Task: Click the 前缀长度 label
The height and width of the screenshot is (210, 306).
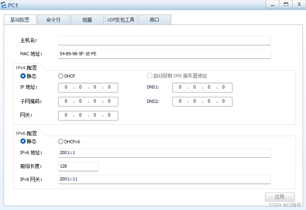Action: [31, 166]
